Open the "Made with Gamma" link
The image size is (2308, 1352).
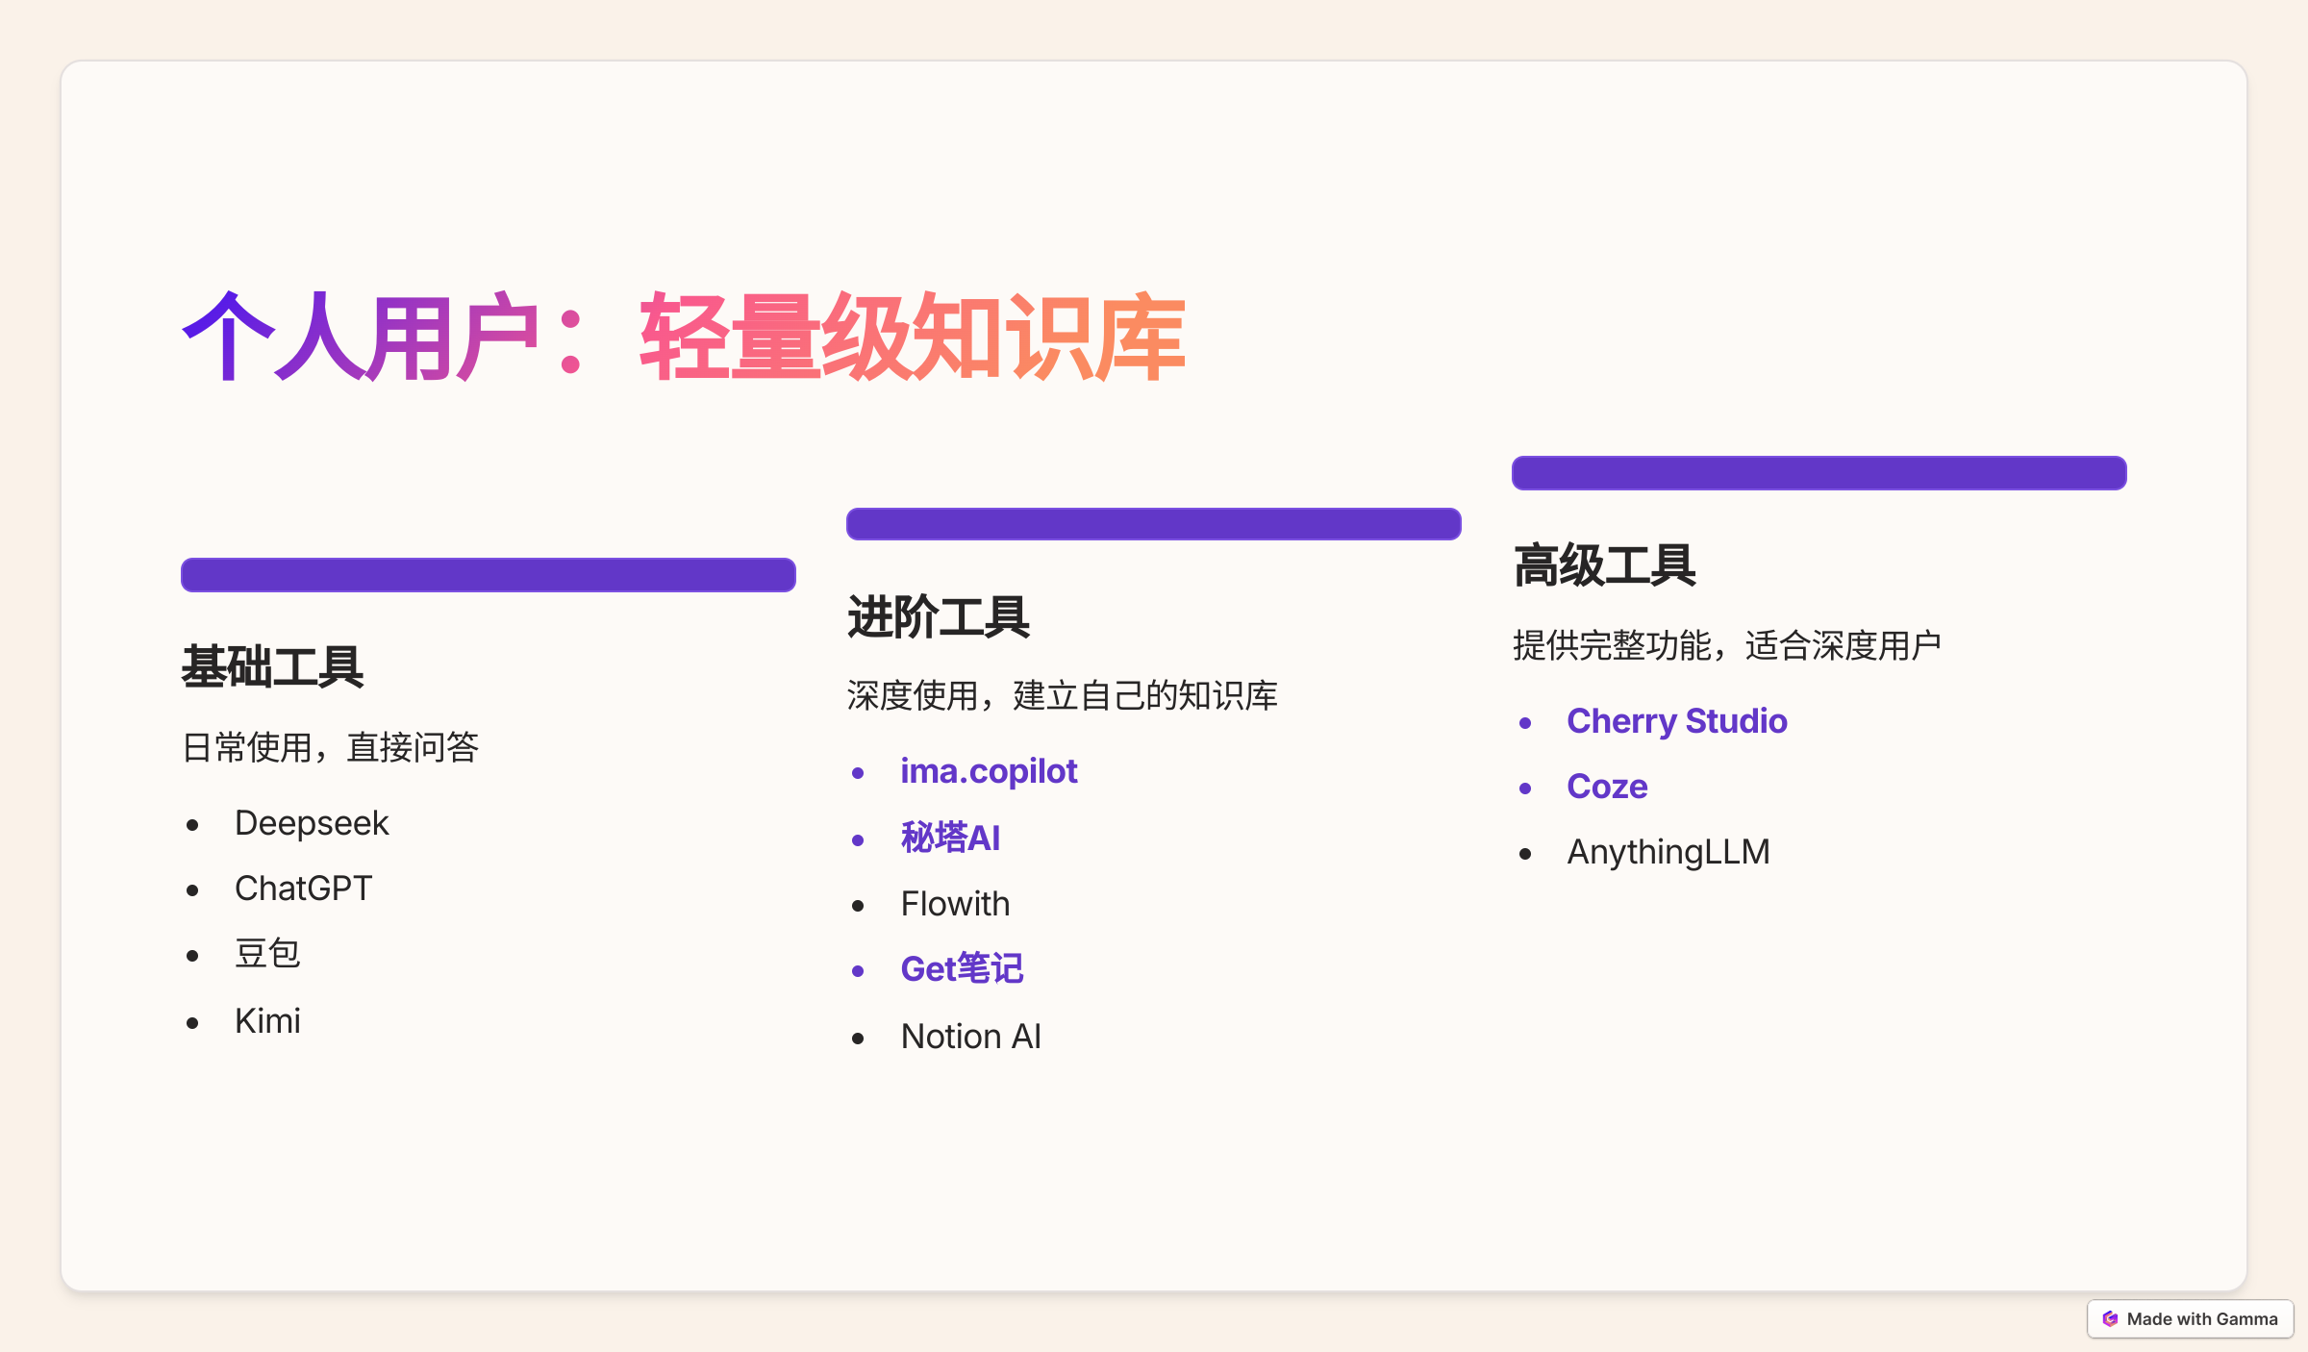pos(2201,1318)
